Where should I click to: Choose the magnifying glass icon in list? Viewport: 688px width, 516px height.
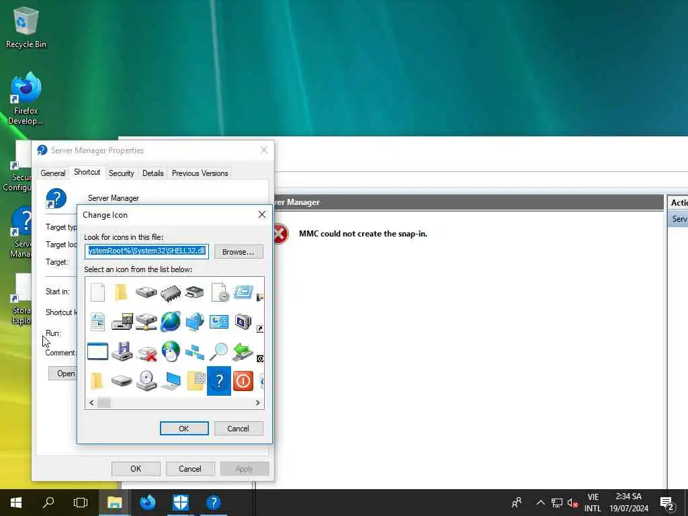click(x=219, y=351)
